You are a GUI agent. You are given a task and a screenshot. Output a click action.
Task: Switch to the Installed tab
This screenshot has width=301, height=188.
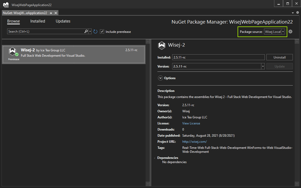click(38, 21)
